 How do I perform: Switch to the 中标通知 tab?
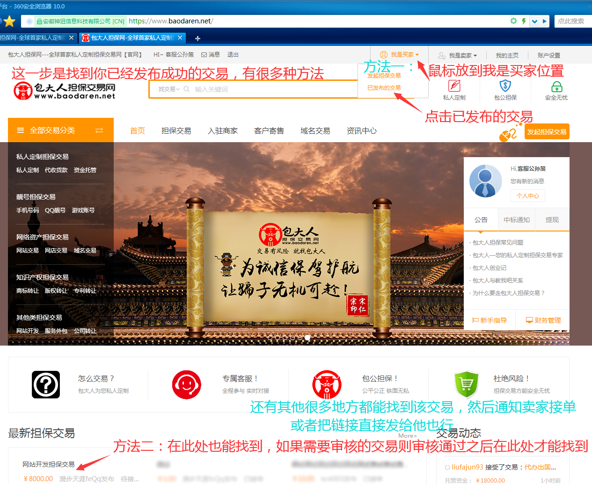(x=516, y=219)
